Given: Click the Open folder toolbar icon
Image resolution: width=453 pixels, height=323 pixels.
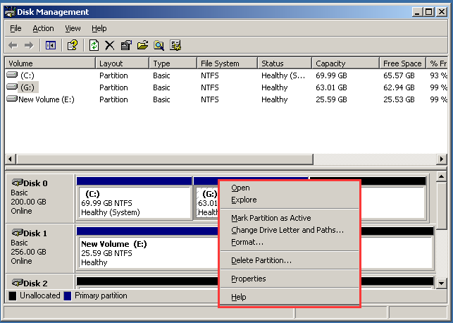Looking at the screenshot, I should coord(142,45).
